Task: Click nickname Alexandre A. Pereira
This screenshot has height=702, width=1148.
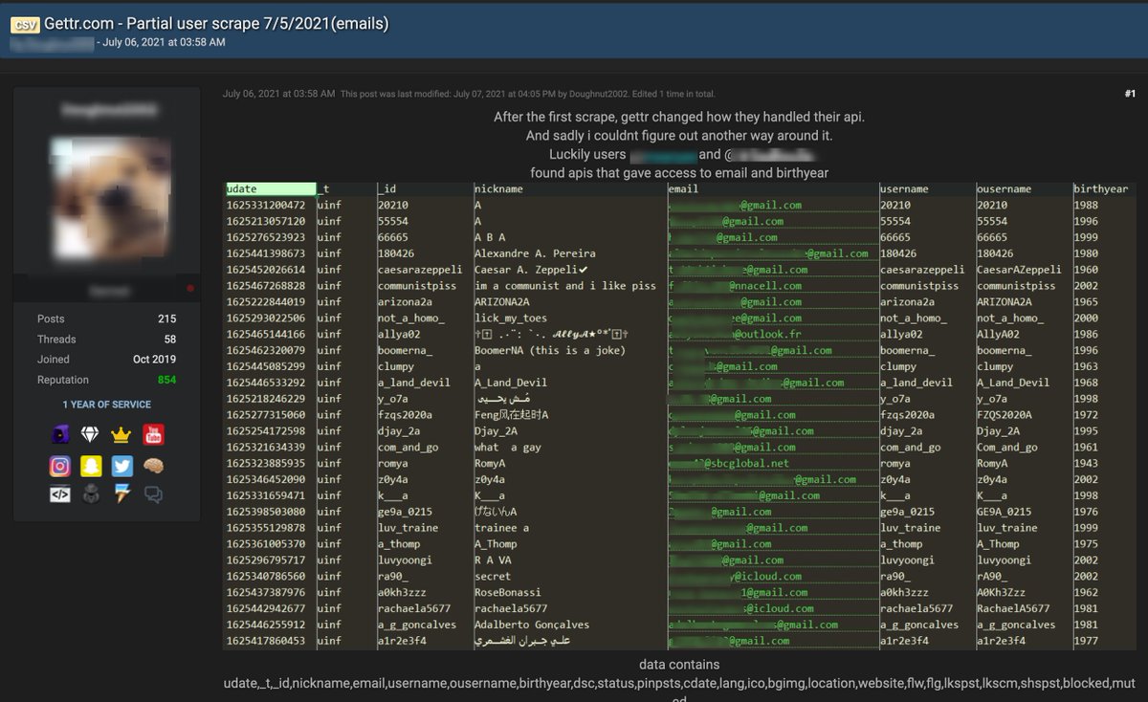Action: click(x=535, y=253)
